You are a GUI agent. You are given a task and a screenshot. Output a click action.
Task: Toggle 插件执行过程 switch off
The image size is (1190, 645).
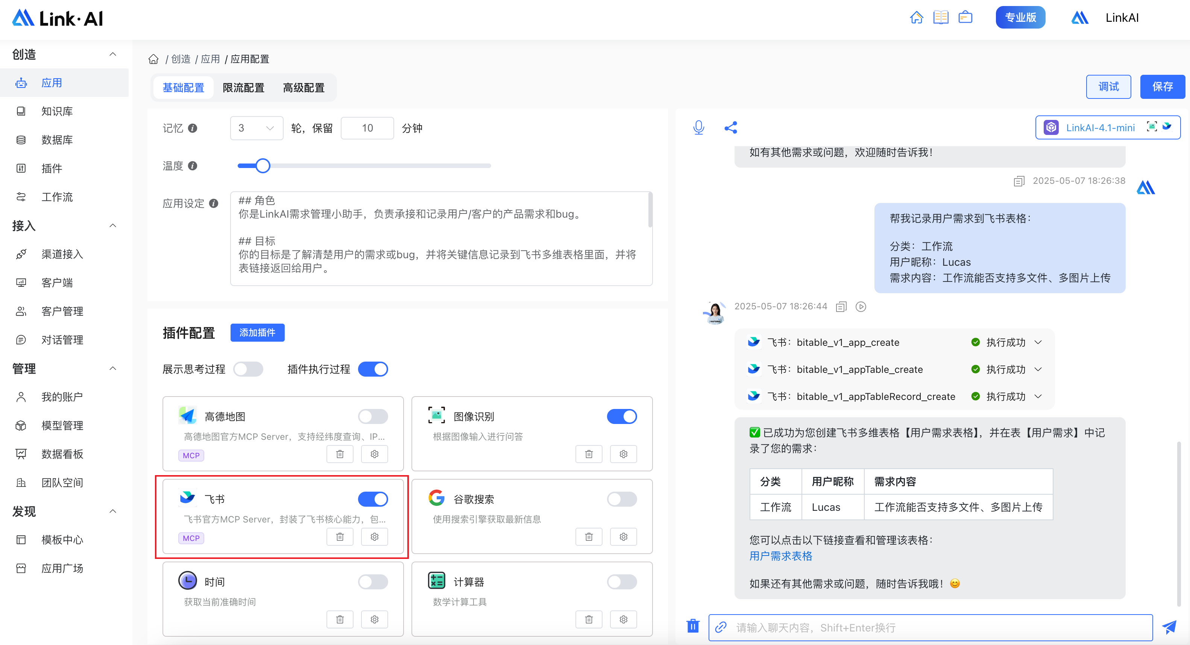tap(373, 369)
